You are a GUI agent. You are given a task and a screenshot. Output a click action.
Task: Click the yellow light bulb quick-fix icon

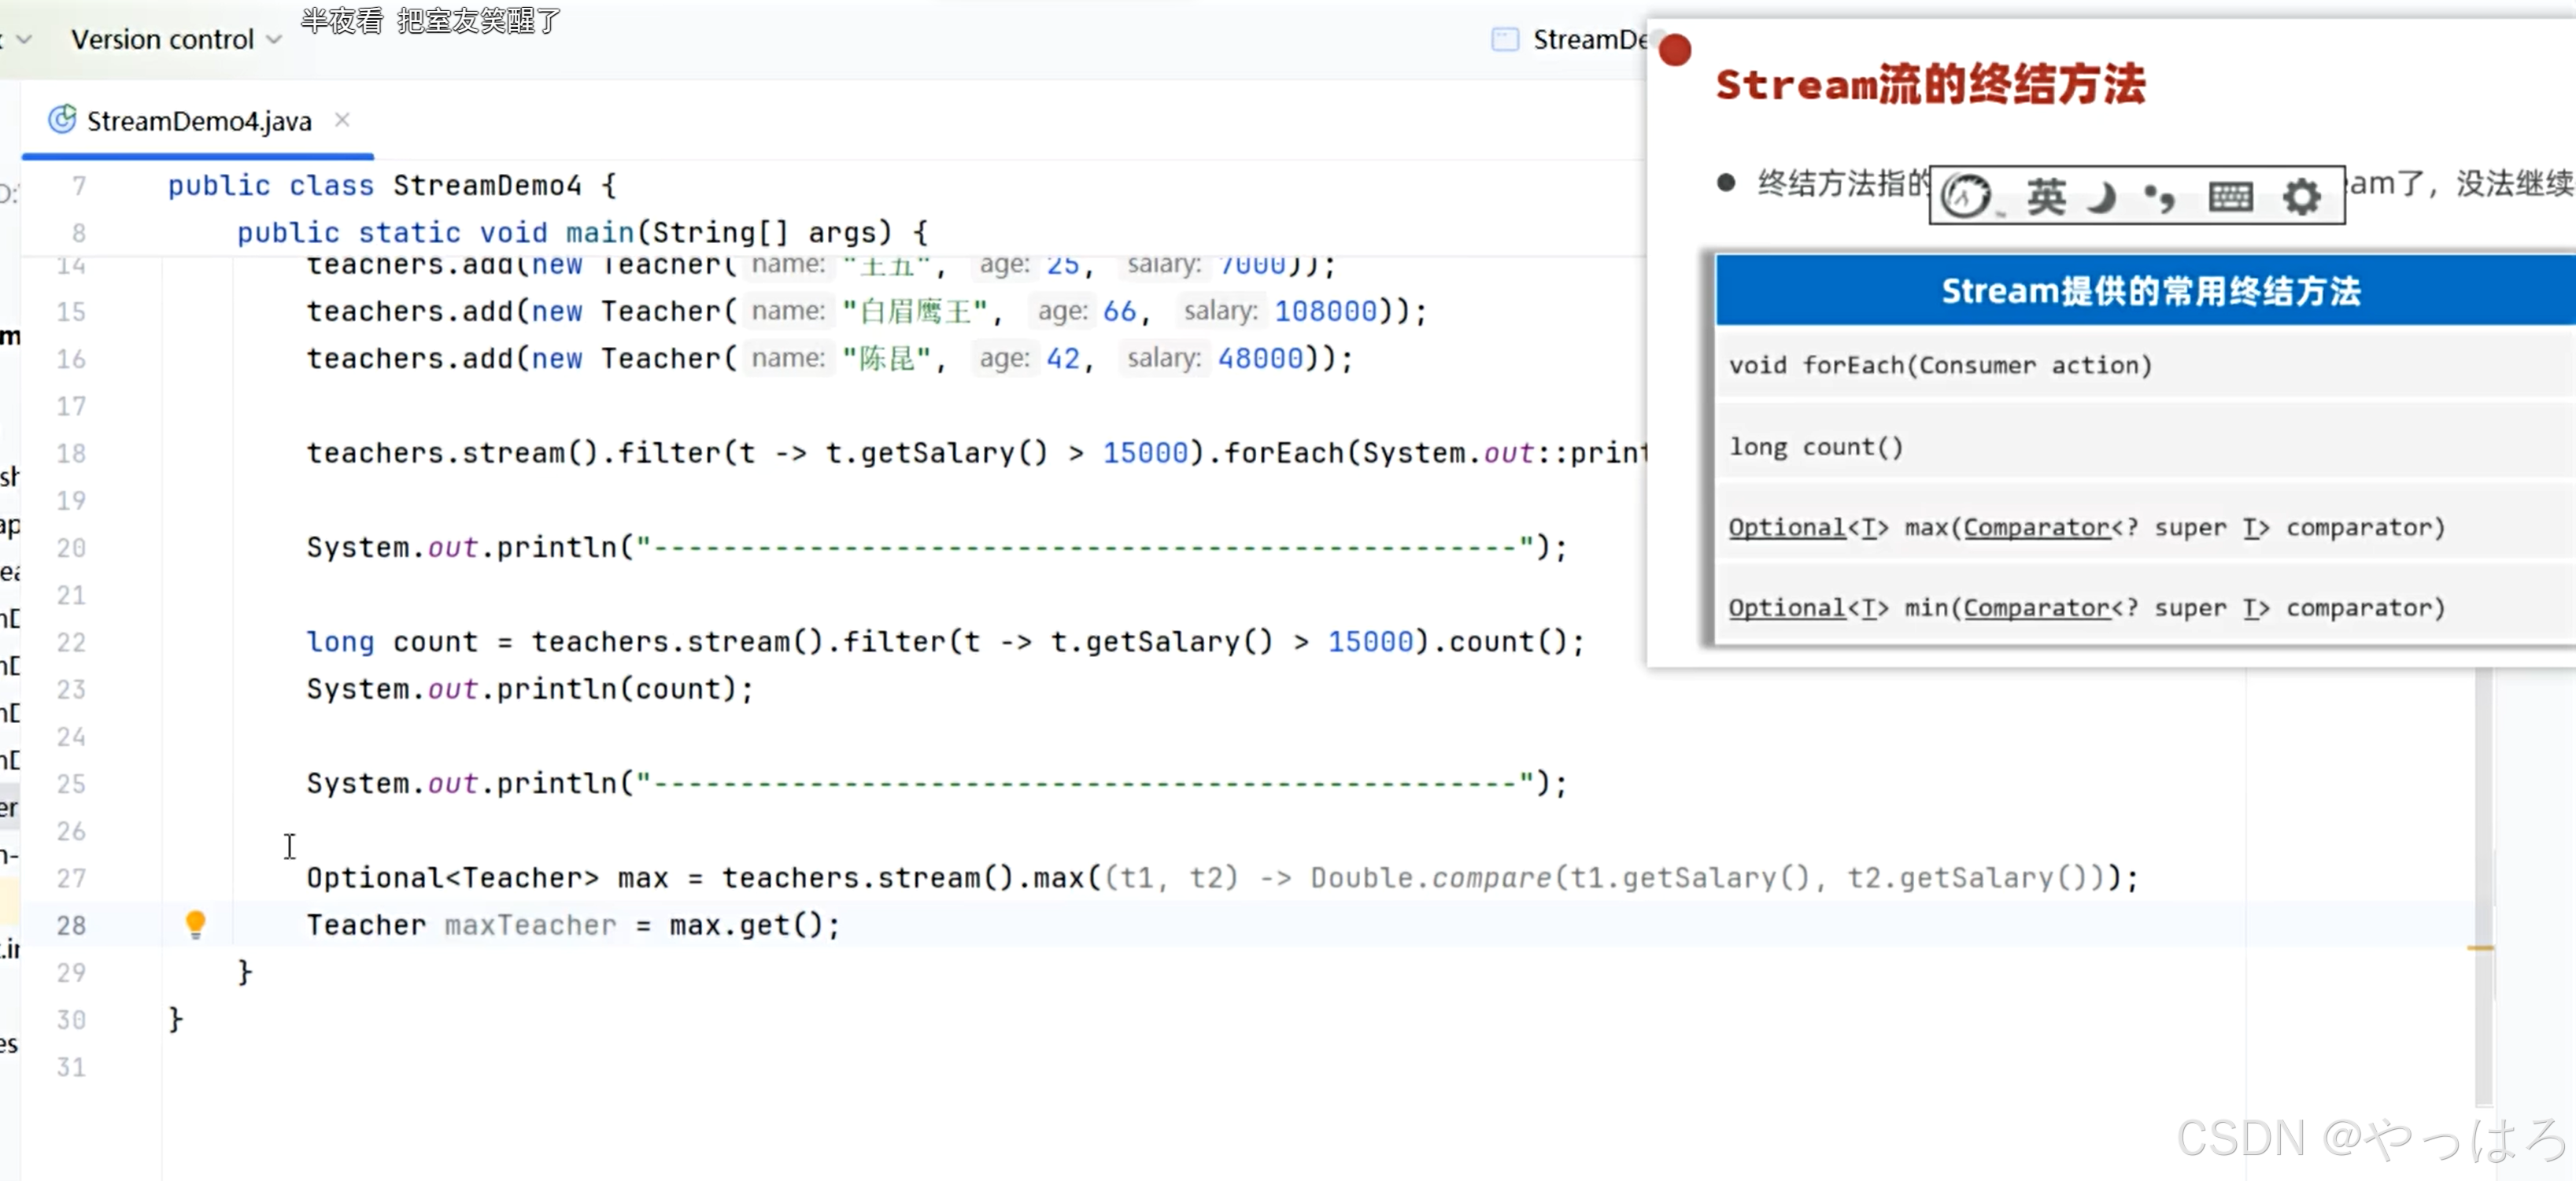[x=195, y=924]
